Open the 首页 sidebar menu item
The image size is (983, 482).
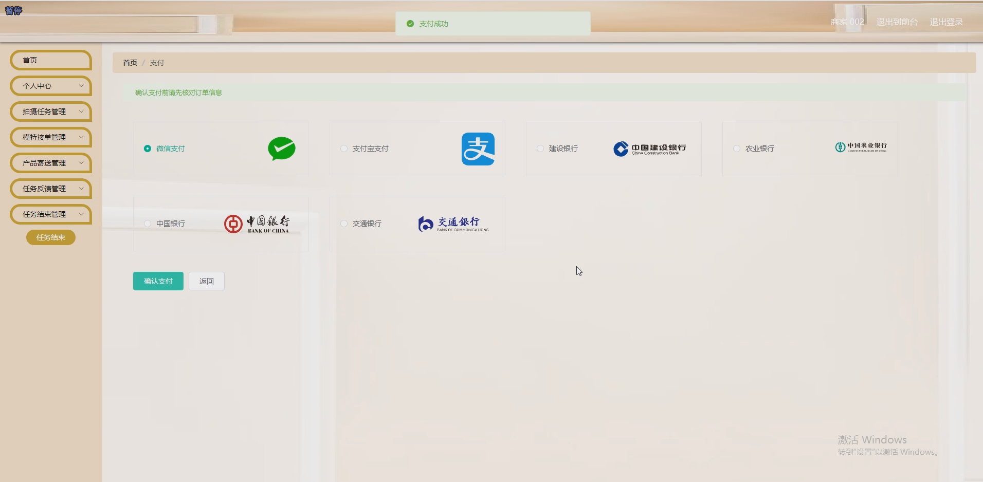[x=51, y=60]
